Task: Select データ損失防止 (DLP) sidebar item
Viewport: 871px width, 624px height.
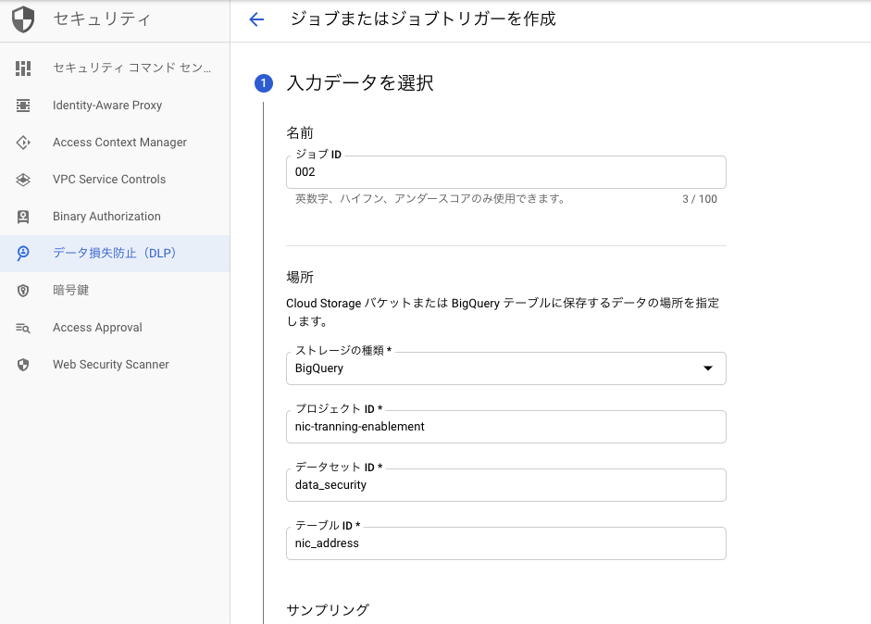Action: tap(115, 254)
